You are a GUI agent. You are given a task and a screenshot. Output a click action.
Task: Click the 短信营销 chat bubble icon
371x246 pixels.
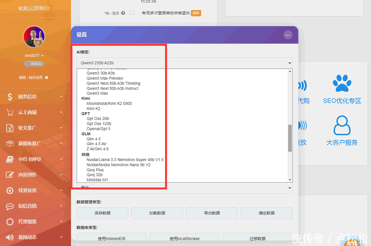pyautogui.click(x=10, y=206)
